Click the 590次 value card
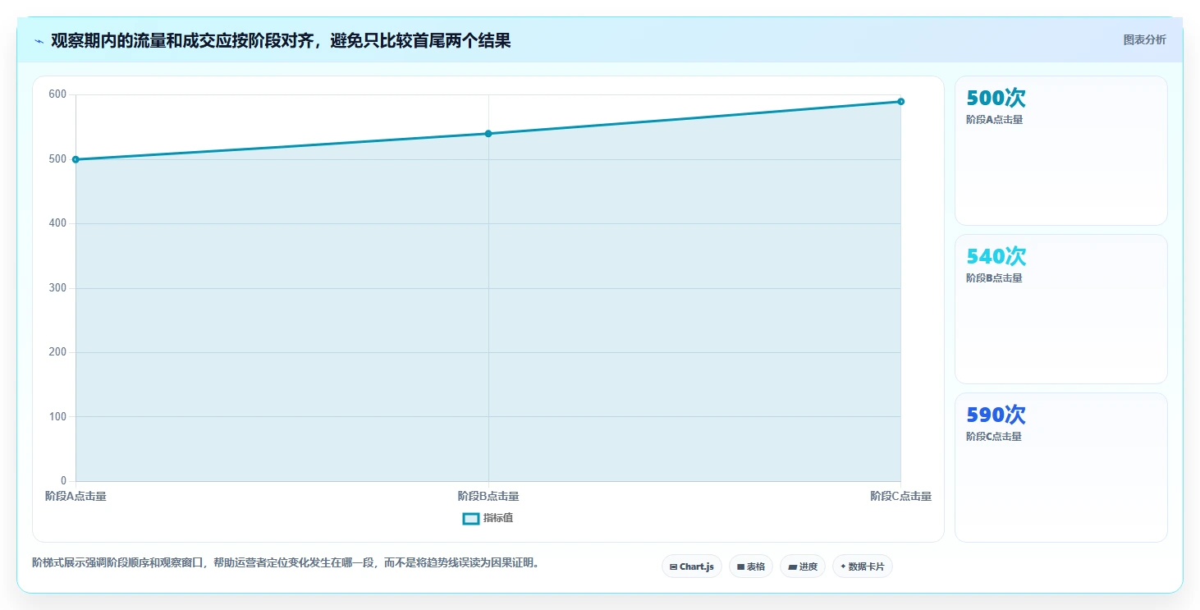 tap(1061, 468)
